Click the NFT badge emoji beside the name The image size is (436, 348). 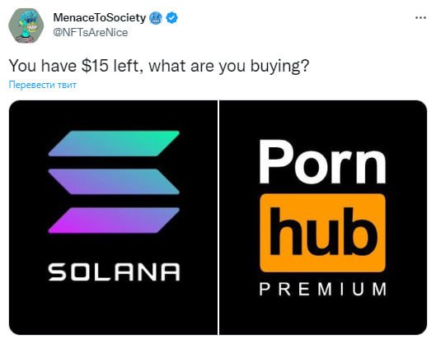pos(156,18)
